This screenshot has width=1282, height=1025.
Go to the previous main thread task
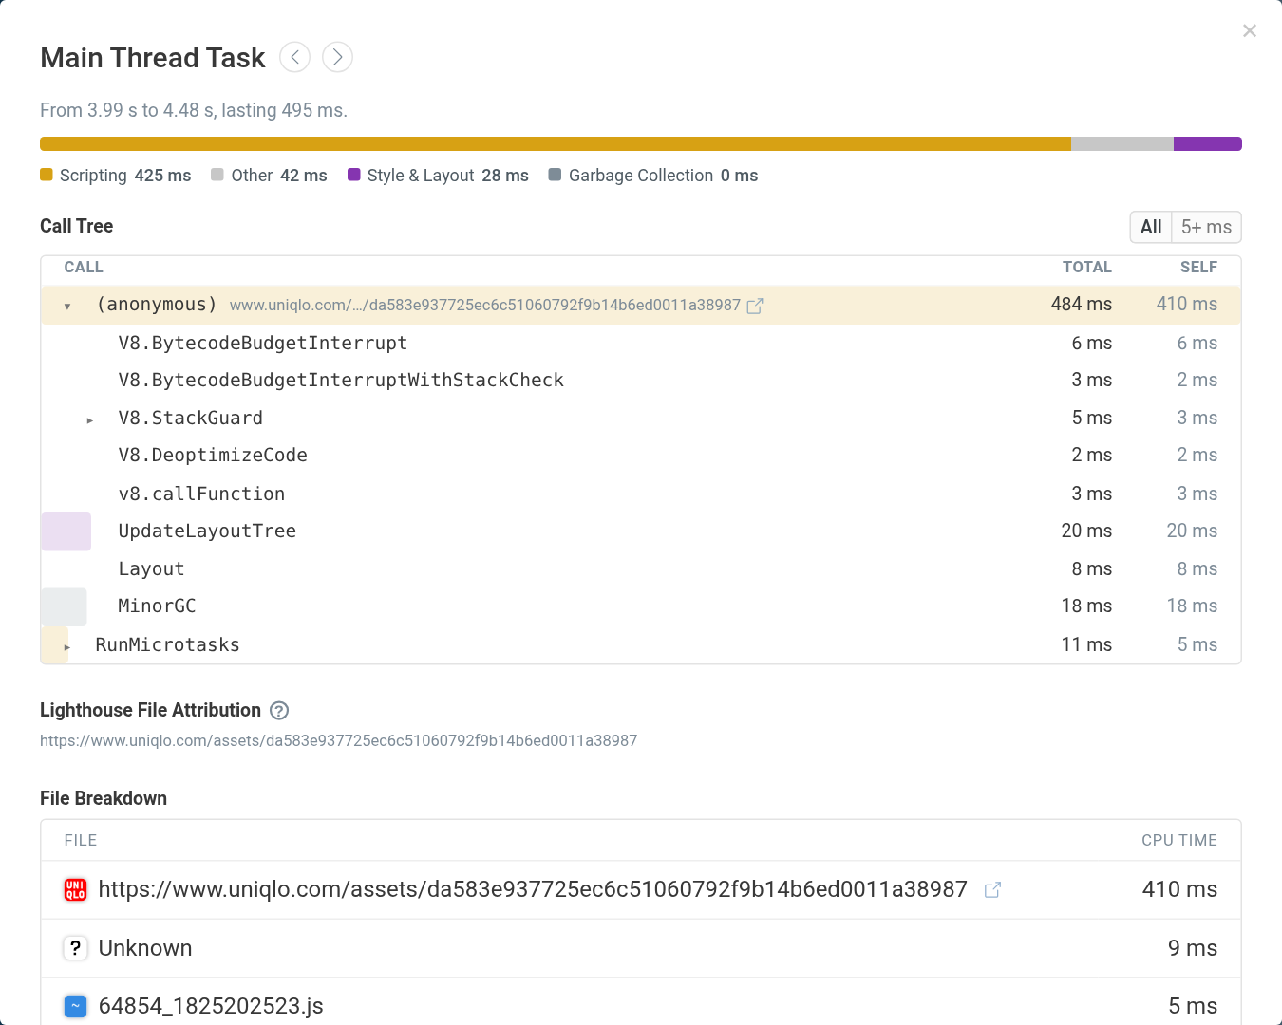point(295,57)
